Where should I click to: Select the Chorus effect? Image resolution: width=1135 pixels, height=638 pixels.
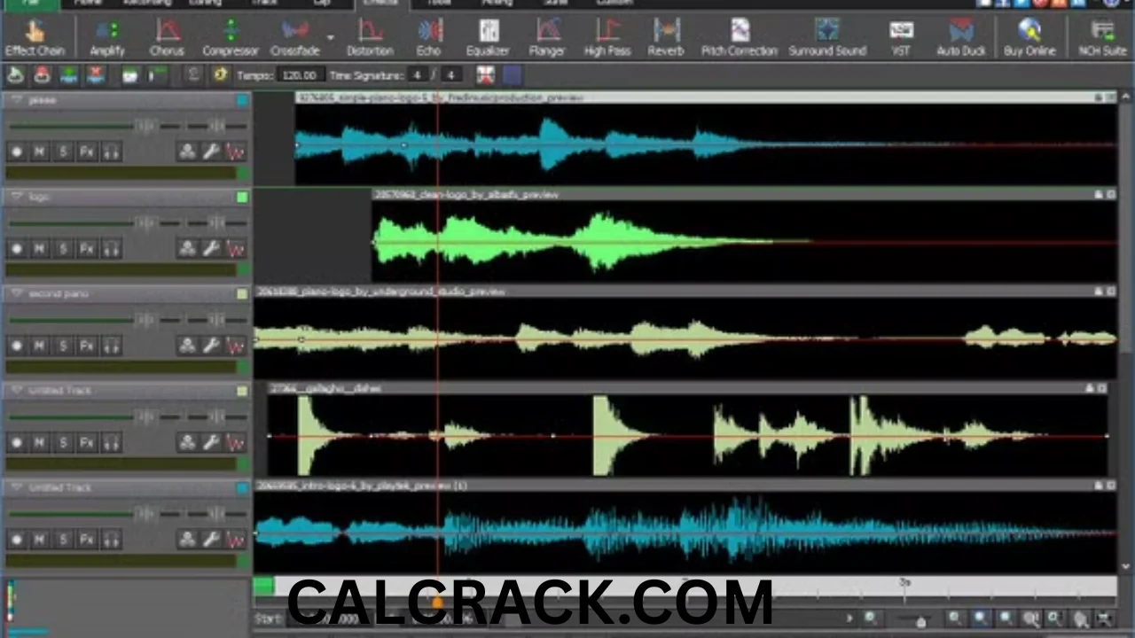[167, 38]
